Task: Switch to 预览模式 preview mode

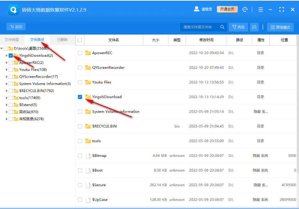Action: point(280,27)
